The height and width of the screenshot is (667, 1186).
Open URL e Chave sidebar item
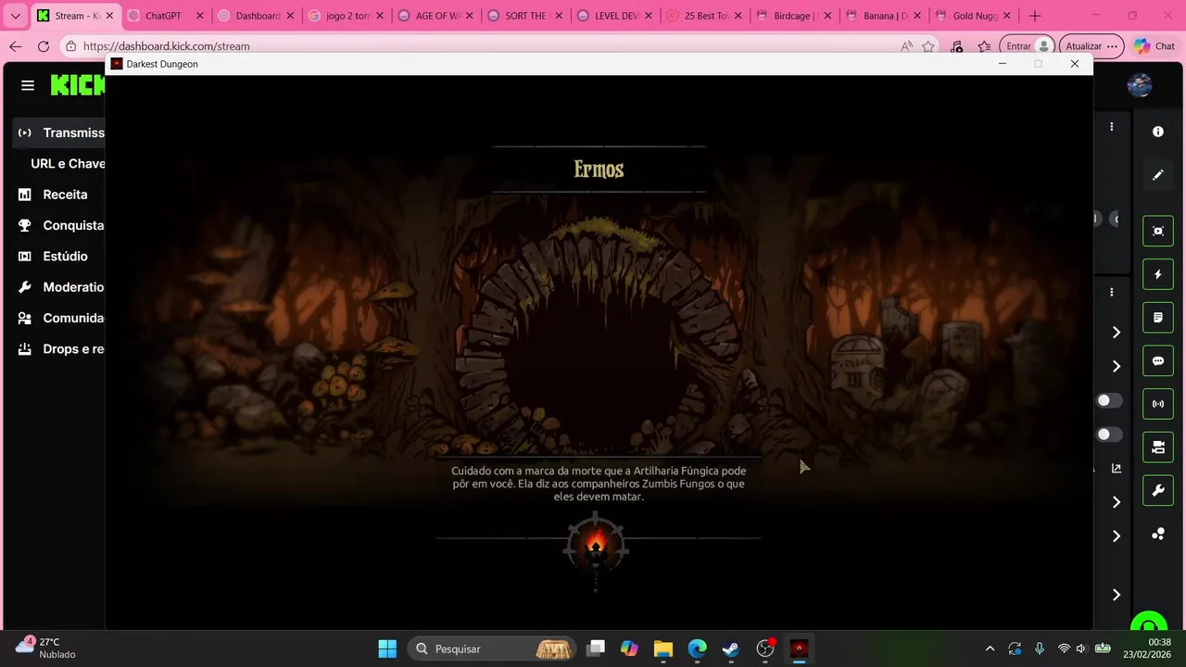(x=67, y=163)
